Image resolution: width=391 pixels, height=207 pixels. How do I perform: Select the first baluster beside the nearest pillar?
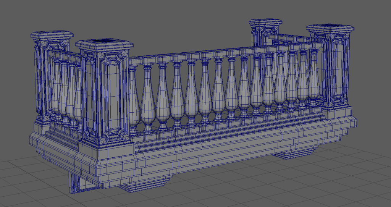coord(134,100)
